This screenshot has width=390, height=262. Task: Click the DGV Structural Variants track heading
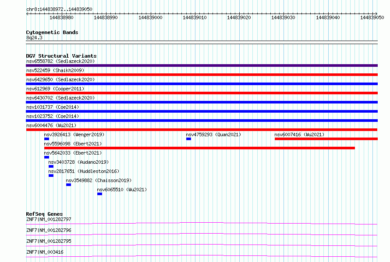61,56
